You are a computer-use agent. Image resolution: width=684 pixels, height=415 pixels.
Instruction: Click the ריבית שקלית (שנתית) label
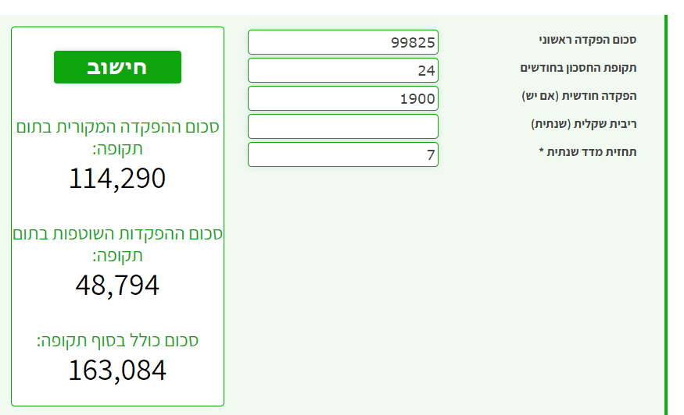click(x=584, y=124)
